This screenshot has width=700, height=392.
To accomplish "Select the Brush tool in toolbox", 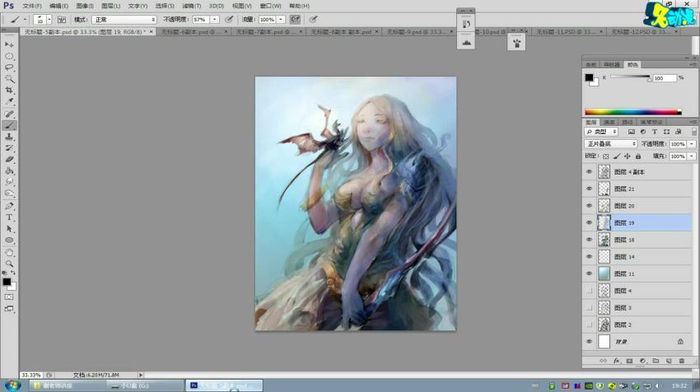I will coord(9,125).
